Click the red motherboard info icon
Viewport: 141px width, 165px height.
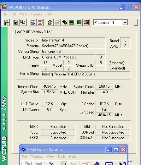click(x=86, y=22)
